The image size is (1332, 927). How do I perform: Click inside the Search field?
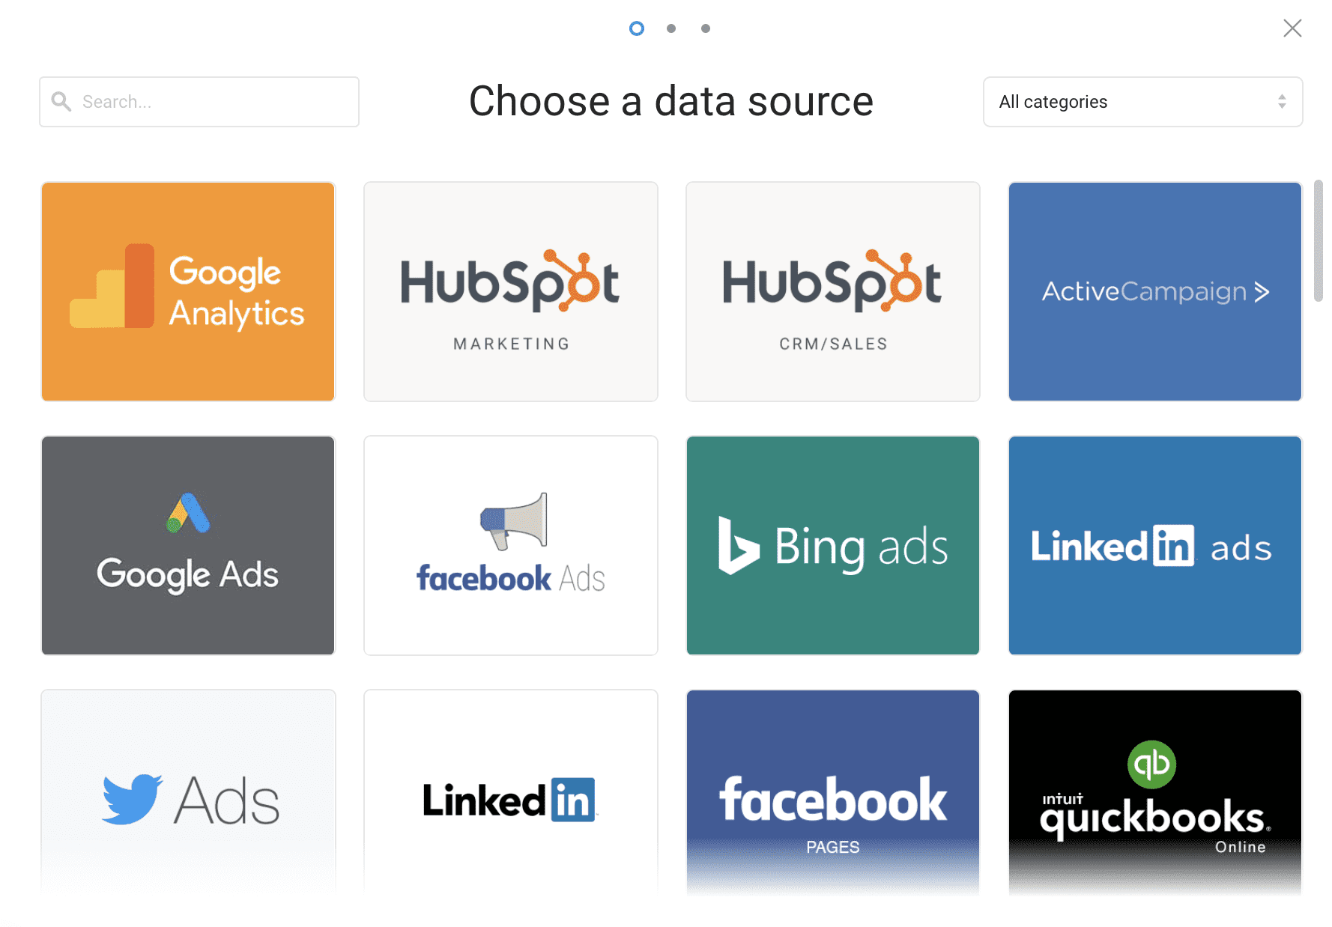[x=199, y=102]
